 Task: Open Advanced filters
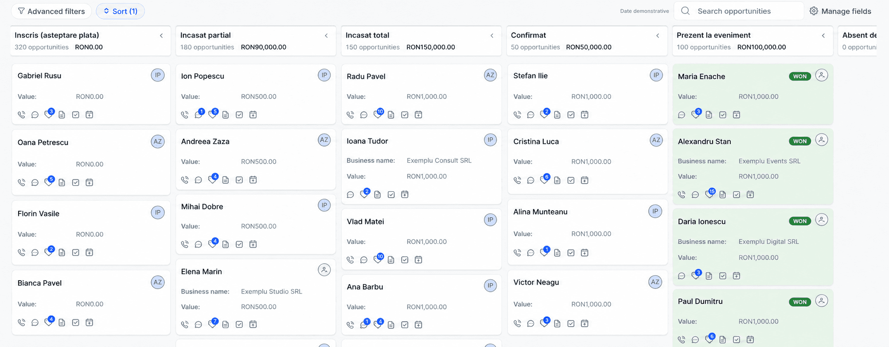[x=51, y=11]
